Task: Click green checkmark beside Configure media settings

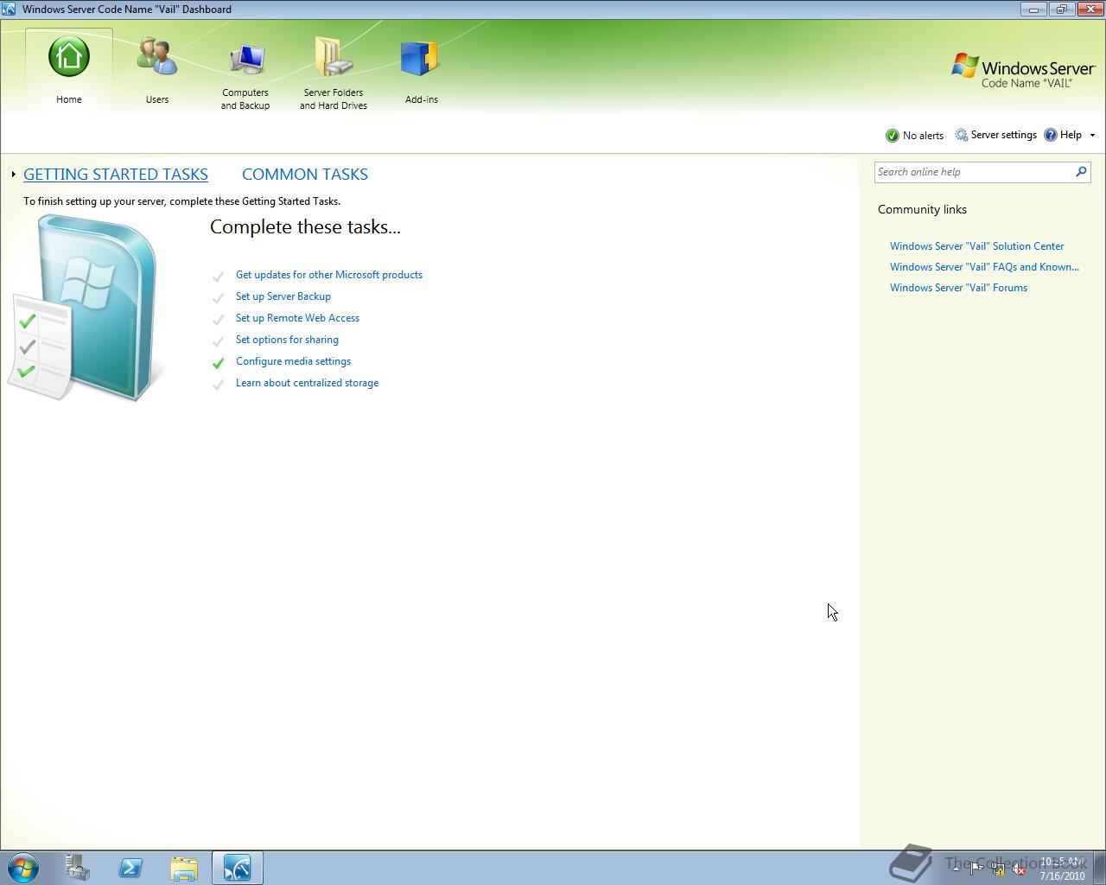Action: tap(218, 363)
